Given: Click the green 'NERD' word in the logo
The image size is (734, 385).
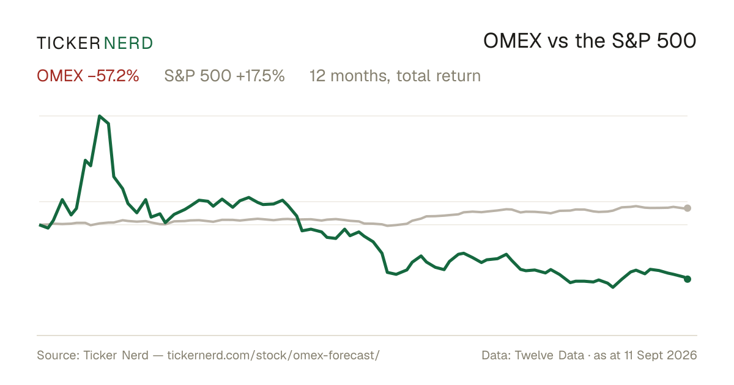Looking at the screenshot, I should point(128,43).
